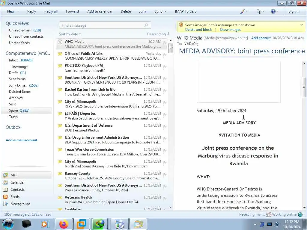Click the envelope icon of the U.S. Department of Defense message

point(60,125)
